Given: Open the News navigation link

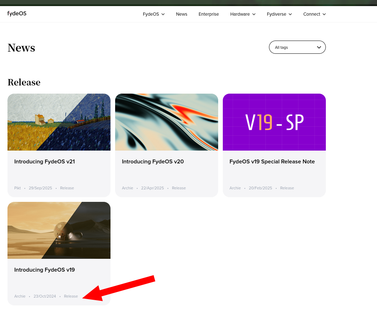Looking at the screenshot, I should coord(182,14).
